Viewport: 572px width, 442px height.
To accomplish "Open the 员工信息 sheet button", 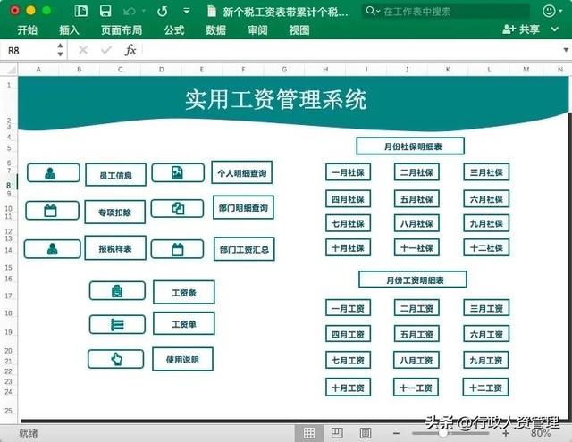I will pos(115,175).
